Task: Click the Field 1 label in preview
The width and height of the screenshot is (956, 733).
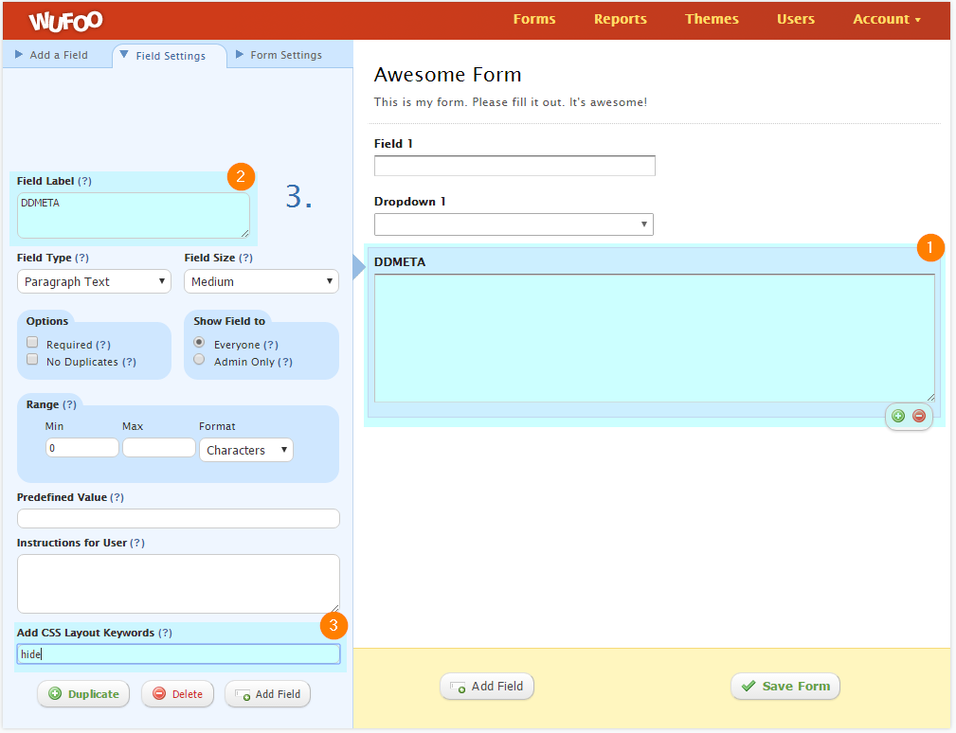Action: (x=393, y=144)
